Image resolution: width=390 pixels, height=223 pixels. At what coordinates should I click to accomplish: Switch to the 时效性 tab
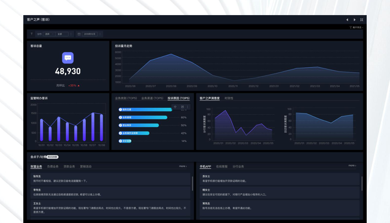coord(229,98)
